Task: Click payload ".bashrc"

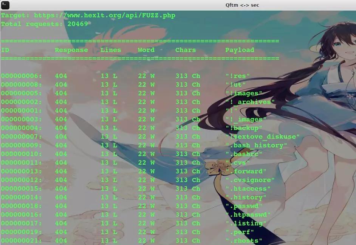Action: pos(244,154)
